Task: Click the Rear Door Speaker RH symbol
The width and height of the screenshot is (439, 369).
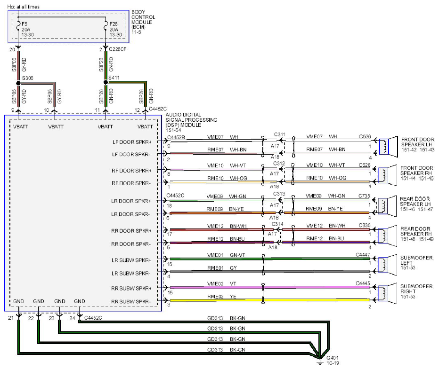Action: 388,236
